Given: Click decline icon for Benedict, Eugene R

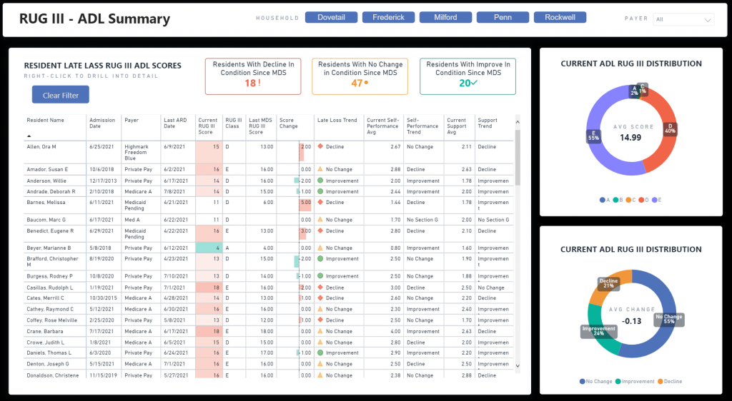Looking at the screenshot, I should coord(320,230).
